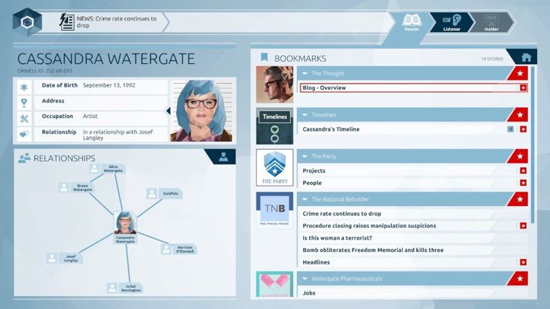Select Juliet Kerrington in the relationship graph
The image size is (550, 309).
tap(125, 288)
